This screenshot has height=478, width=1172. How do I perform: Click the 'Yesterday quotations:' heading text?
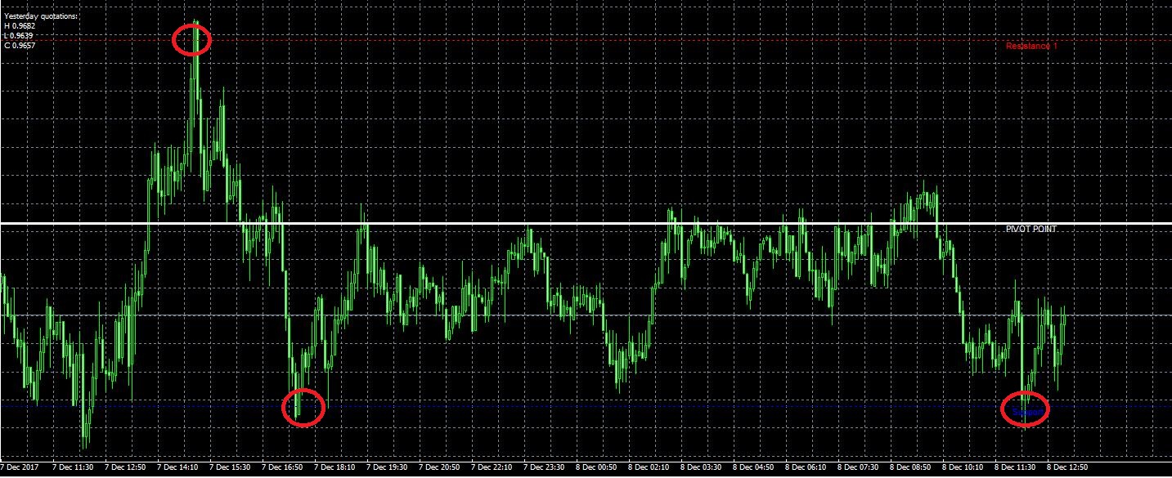[x=42, y=16]
